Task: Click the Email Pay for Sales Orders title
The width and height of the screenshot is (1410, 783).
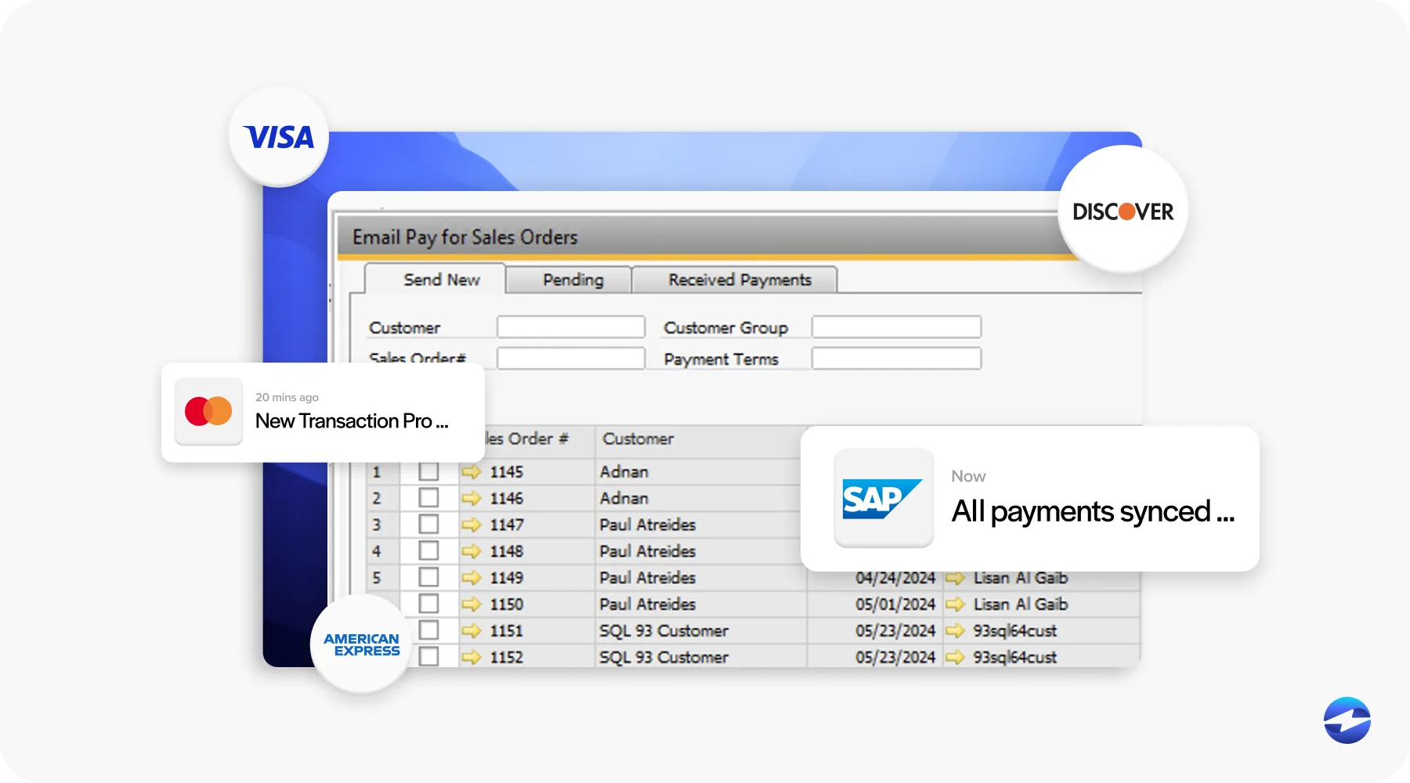Action: [465, 236]
